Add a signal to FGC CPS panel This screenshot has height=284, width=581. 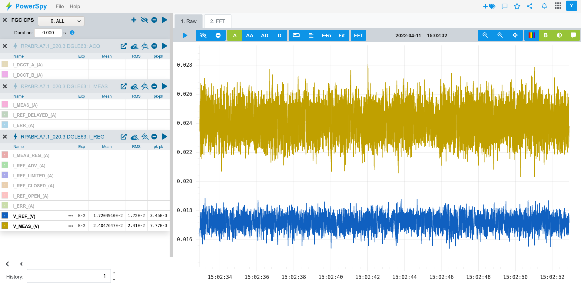pyautogui.click(x=134, y=20)
